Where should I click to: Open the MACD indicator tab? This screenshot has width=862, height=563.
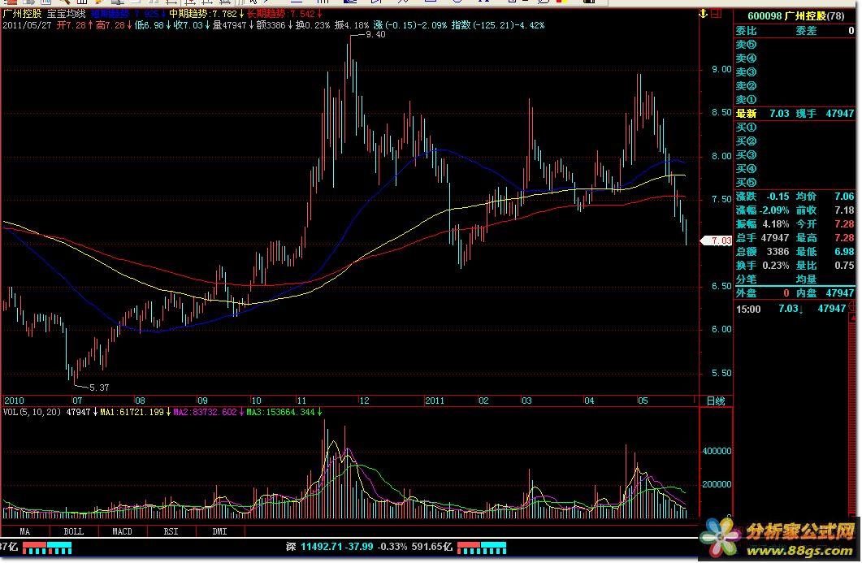coord(122,531)
